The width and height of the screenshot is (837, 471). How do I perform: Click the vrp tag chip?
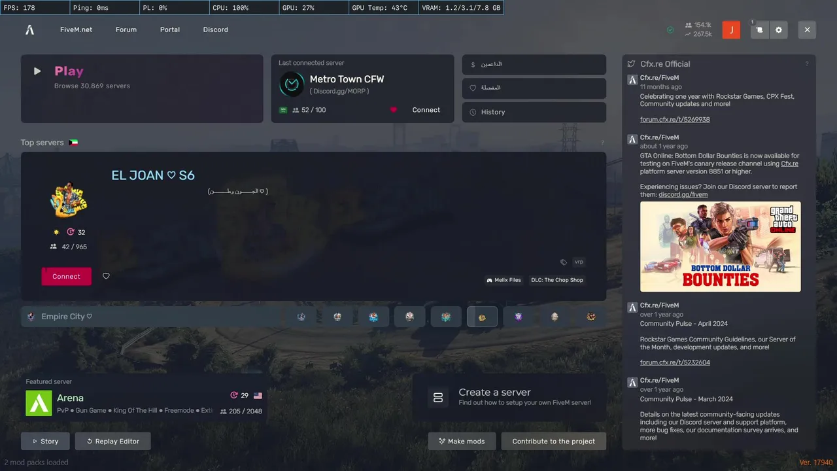click(579, 262)
